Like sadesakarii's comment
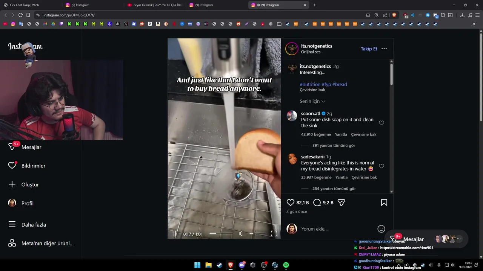The image size is (483, 271). click(381, 166)
